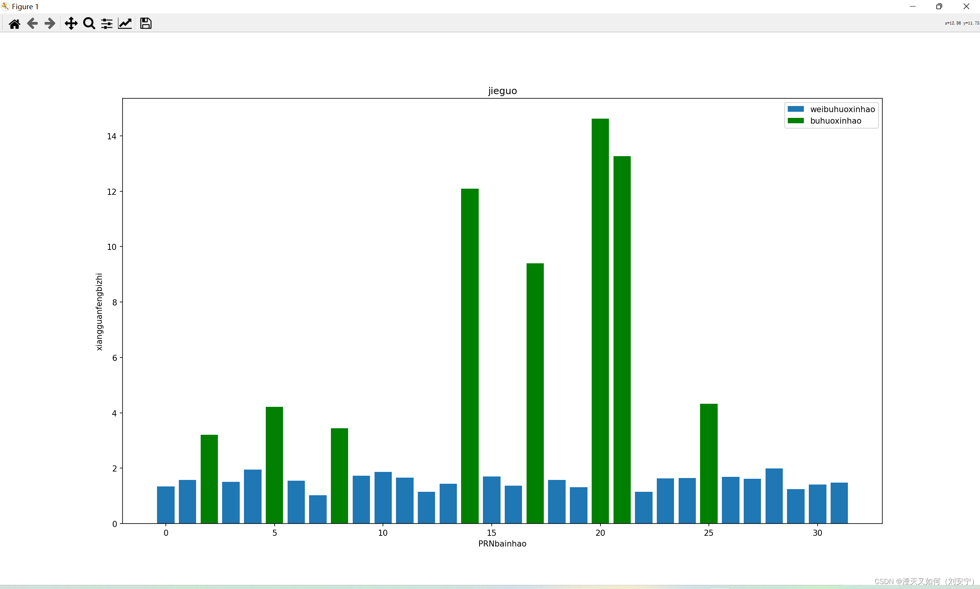Viewport: 980px width, 589px height.
Task: Select the Zoom to rectangle tool
Action: (x=89, y=24)
